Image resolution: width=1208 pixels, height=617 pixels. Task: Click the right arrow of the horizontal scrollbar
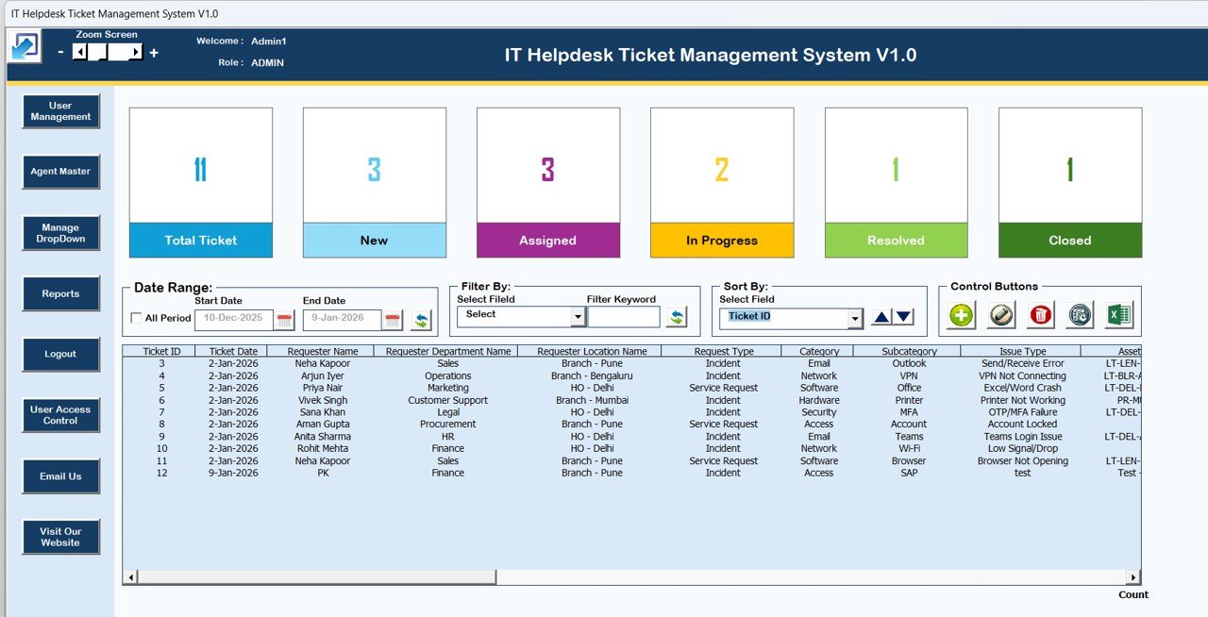[x=1133, y=575]
